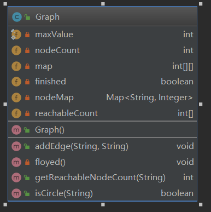The height and width of the screenshot is (212, 211).
Task: Click the Map<String, Integer> type label
Action: coord(149,98)
